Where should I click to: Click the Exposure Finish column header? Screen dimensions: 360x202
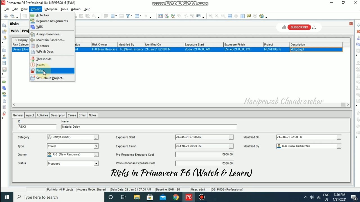(x=243, y=45)
